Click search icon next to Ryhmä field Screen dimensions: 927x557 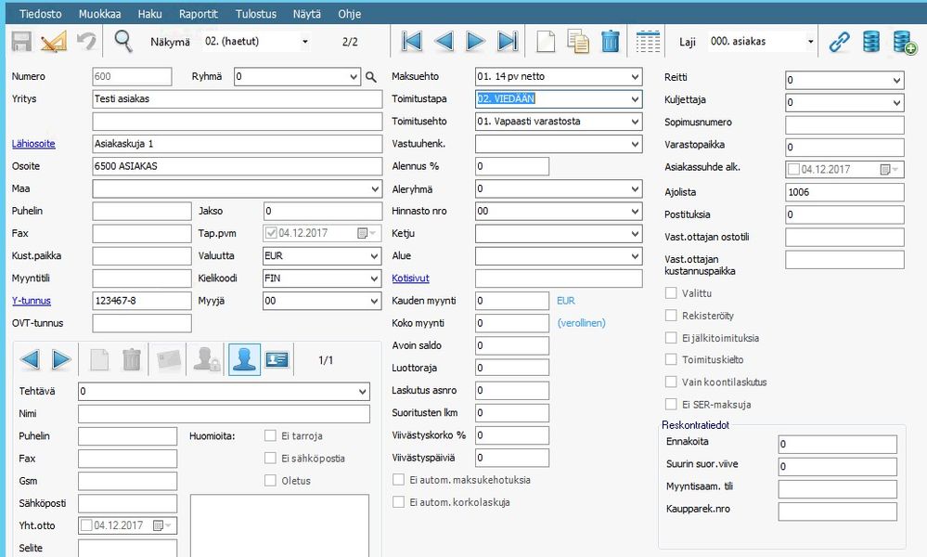[x=370, y=77]
